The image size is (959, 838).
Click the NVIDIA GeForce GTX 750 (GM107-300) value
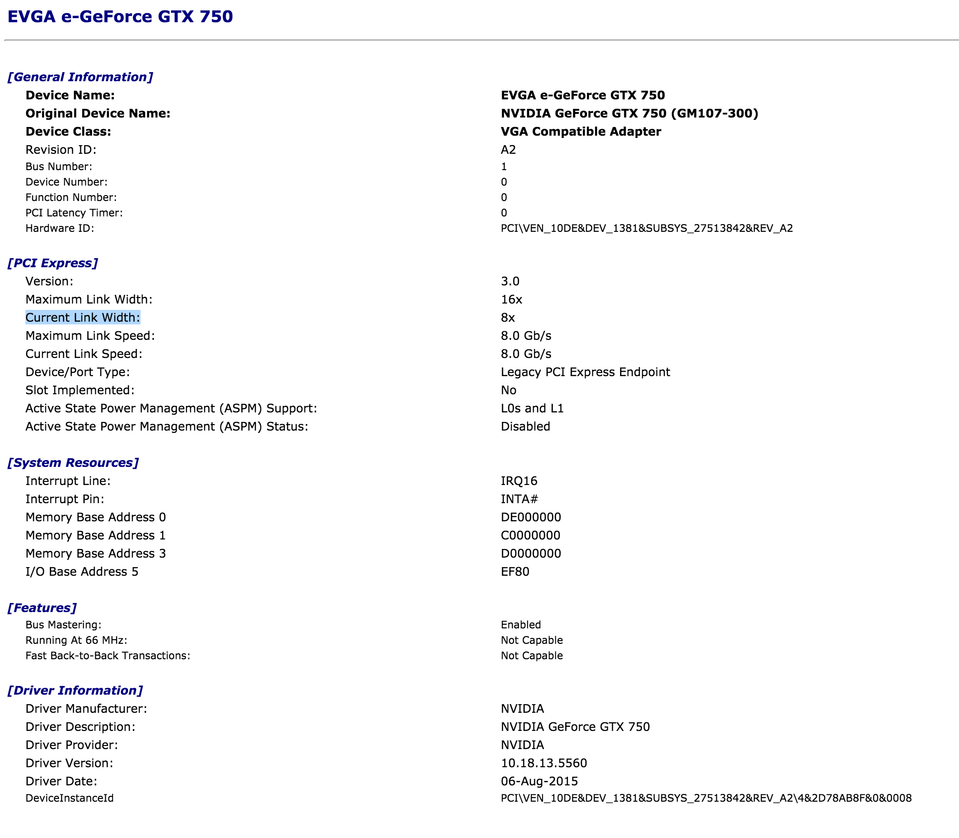[x=629, y=113]
